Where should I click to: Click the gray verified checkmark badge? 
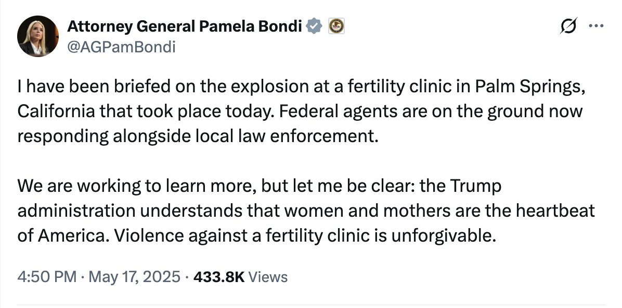[314, 25]
